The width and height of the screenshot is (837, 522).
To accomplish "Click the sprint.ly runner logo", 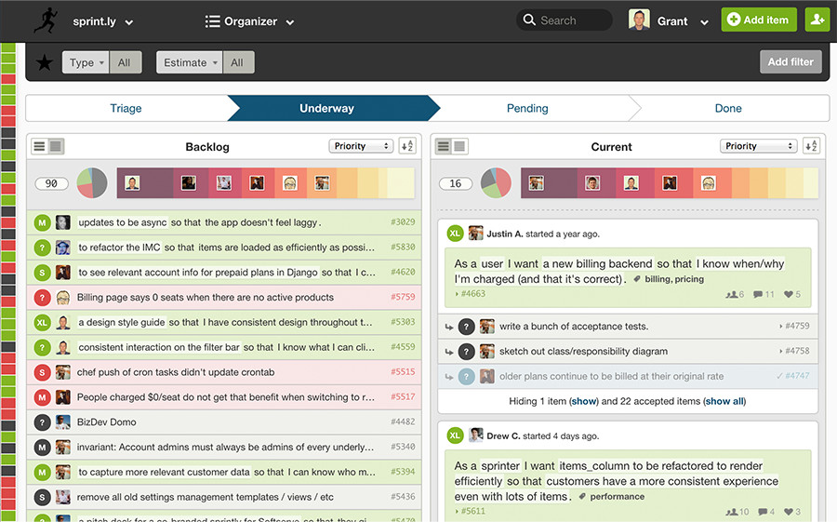I will (46, 20).
